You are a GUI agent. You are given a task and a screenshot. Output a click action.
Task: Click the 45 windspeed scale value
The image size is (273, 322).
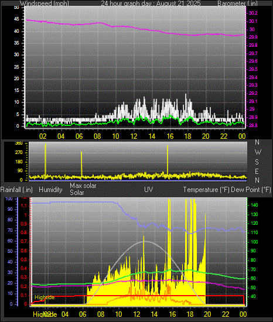point(16,19)
